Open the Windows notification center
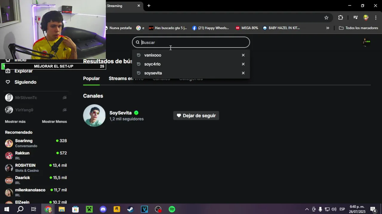Image resolution: width=382 pixels, height=214 pixels. [373, 209]
